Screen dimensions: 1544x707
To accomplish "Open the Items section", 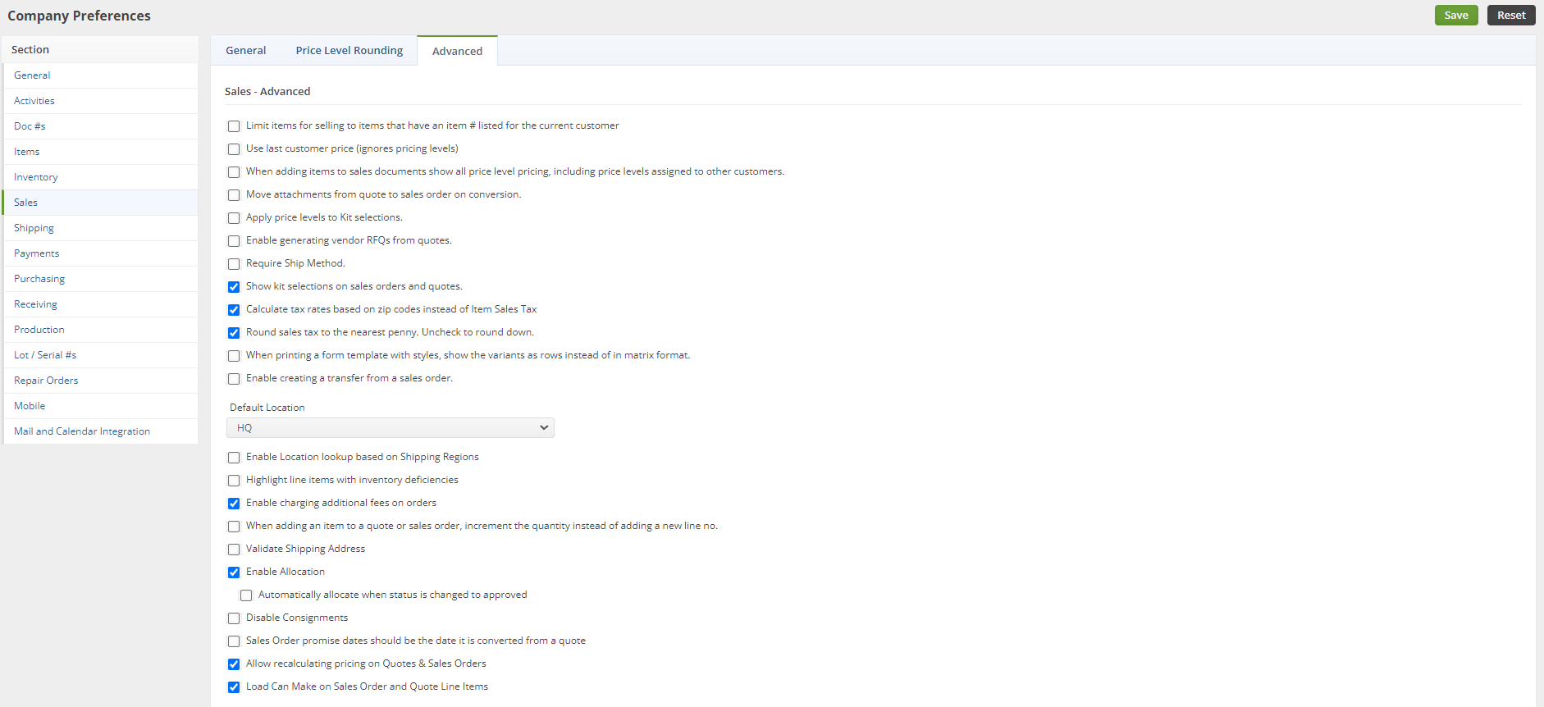I will [x=100, y=152].
